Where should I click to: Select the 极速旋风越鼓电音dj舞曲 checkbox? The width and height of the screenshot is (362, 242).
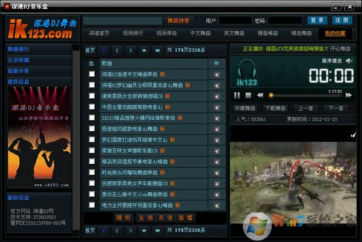click(x=92, y=128)
